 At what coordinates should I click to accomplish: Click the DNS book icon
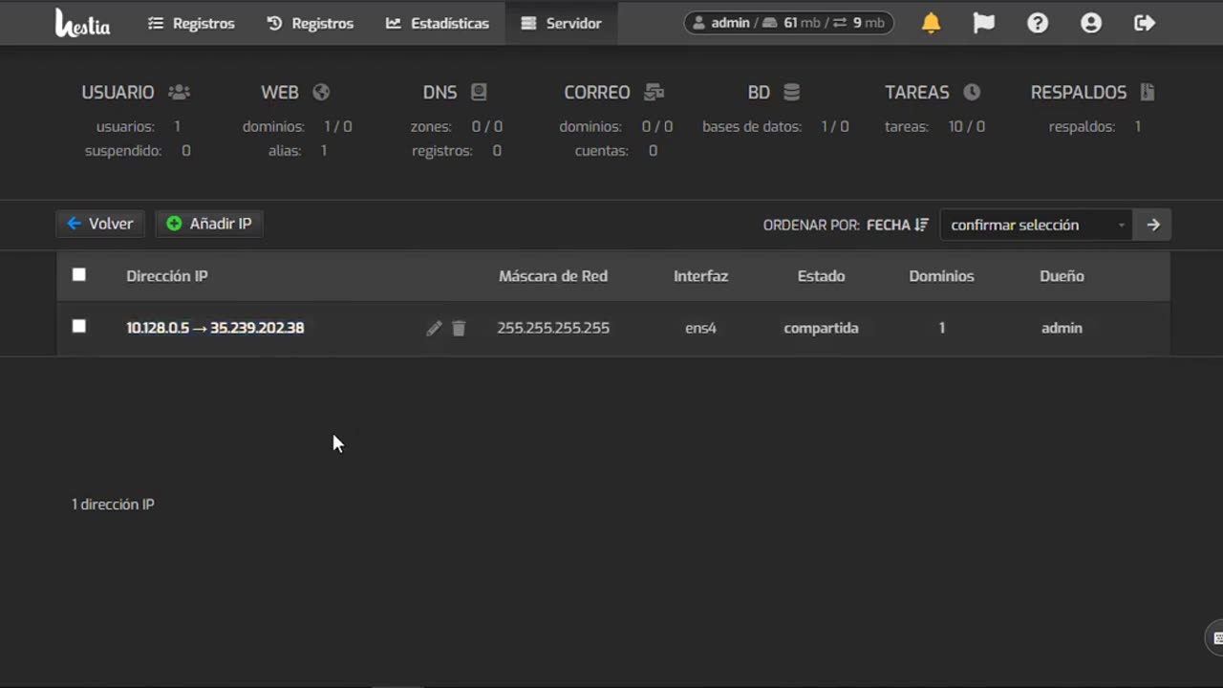pos(479,92)
